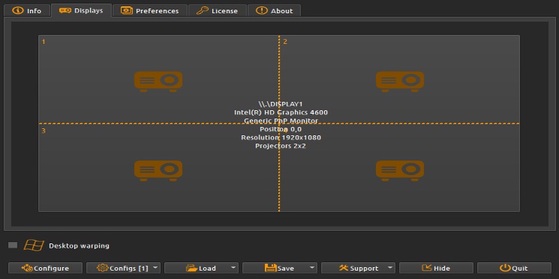The height and width of the screenshot is (279, 559).
Task: Click the Configure button
Action: point(45,268)
